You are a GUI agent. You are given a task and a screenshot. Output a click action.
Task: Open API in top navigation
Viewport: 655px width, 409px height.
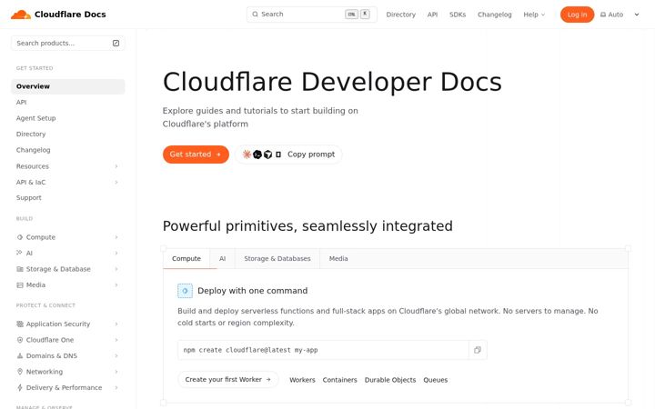[432, 15]
